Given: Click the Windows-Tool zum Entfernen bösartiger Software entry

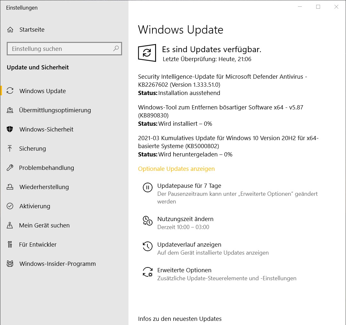Looking at the screenshot, I should (220, 111).
